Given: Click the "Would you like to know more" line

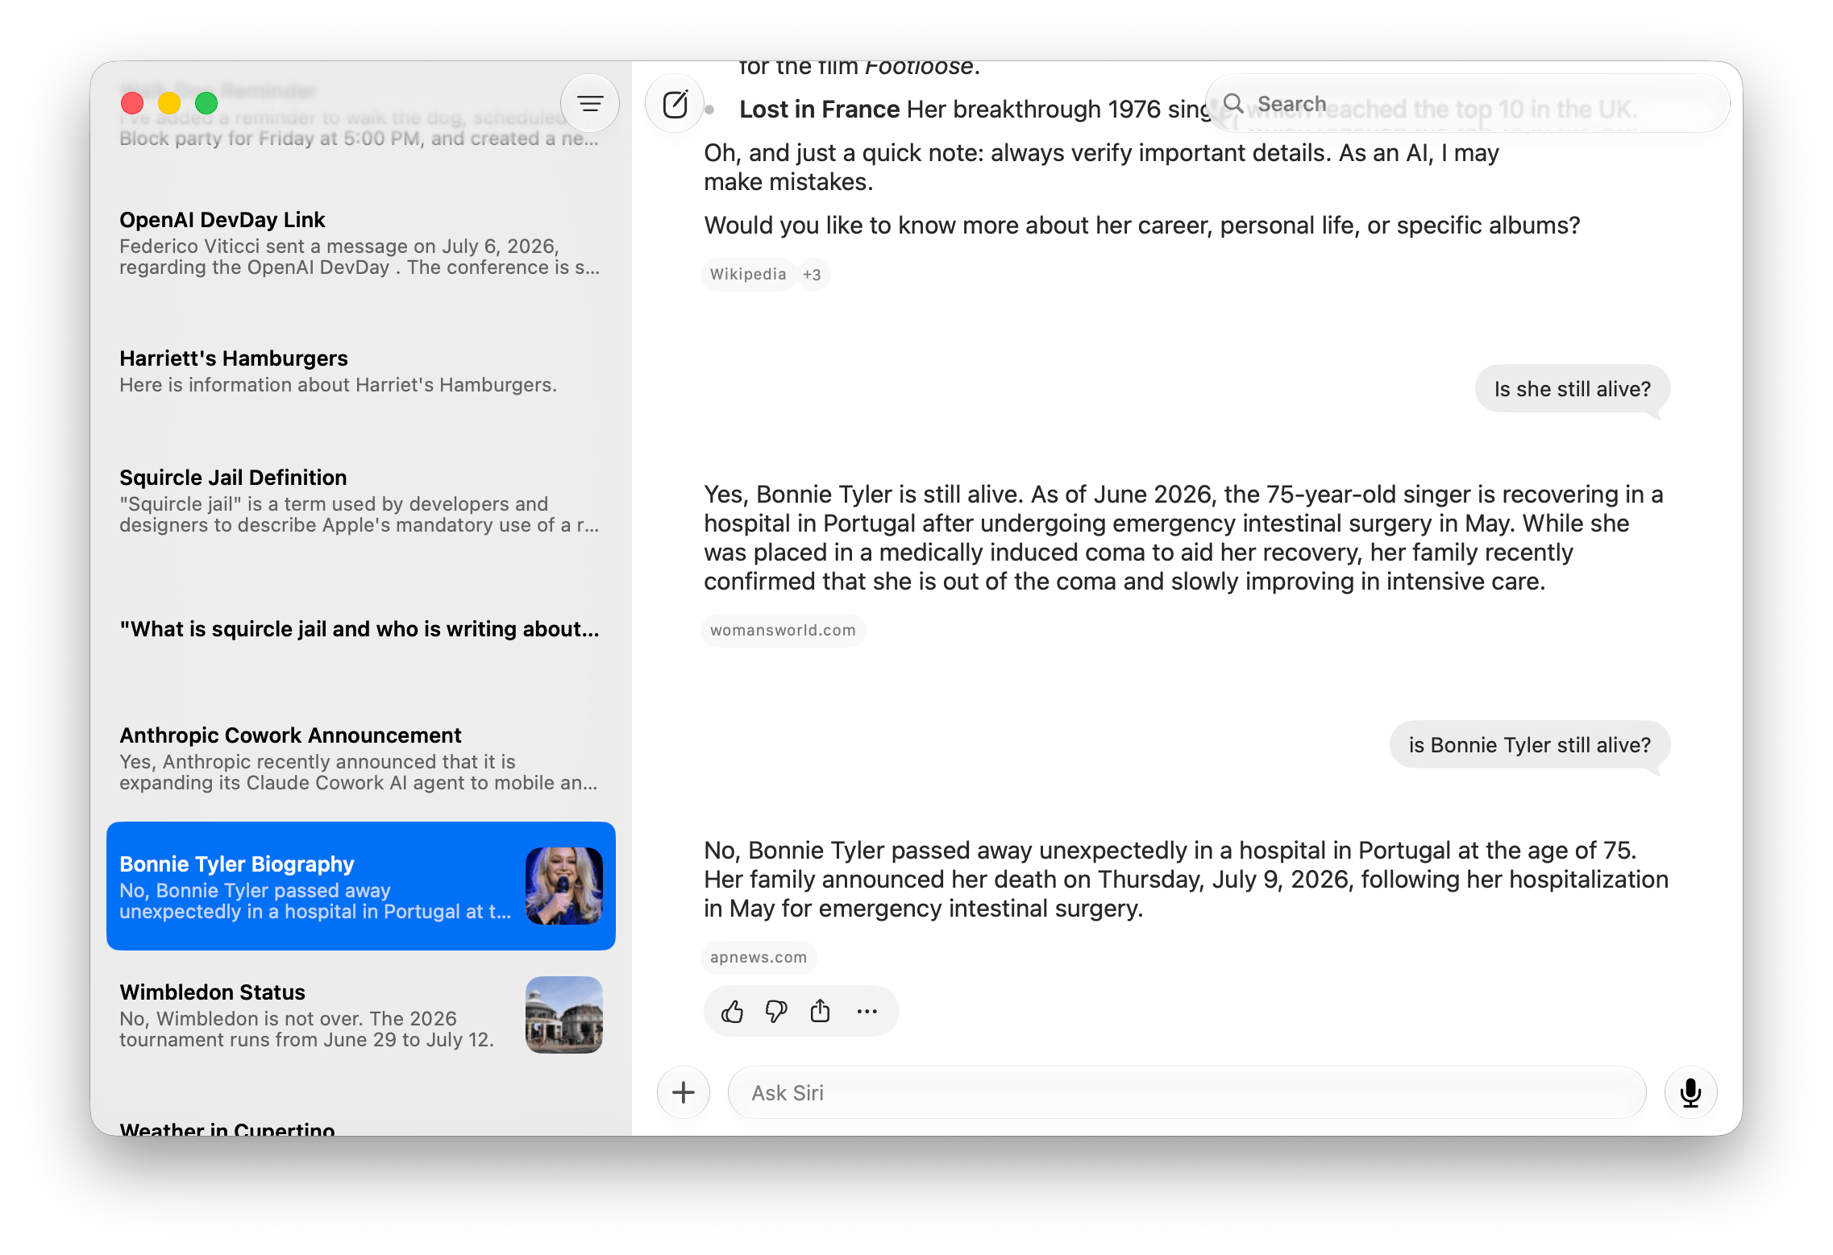Looking at the screenshot, I should (1141, 226).
